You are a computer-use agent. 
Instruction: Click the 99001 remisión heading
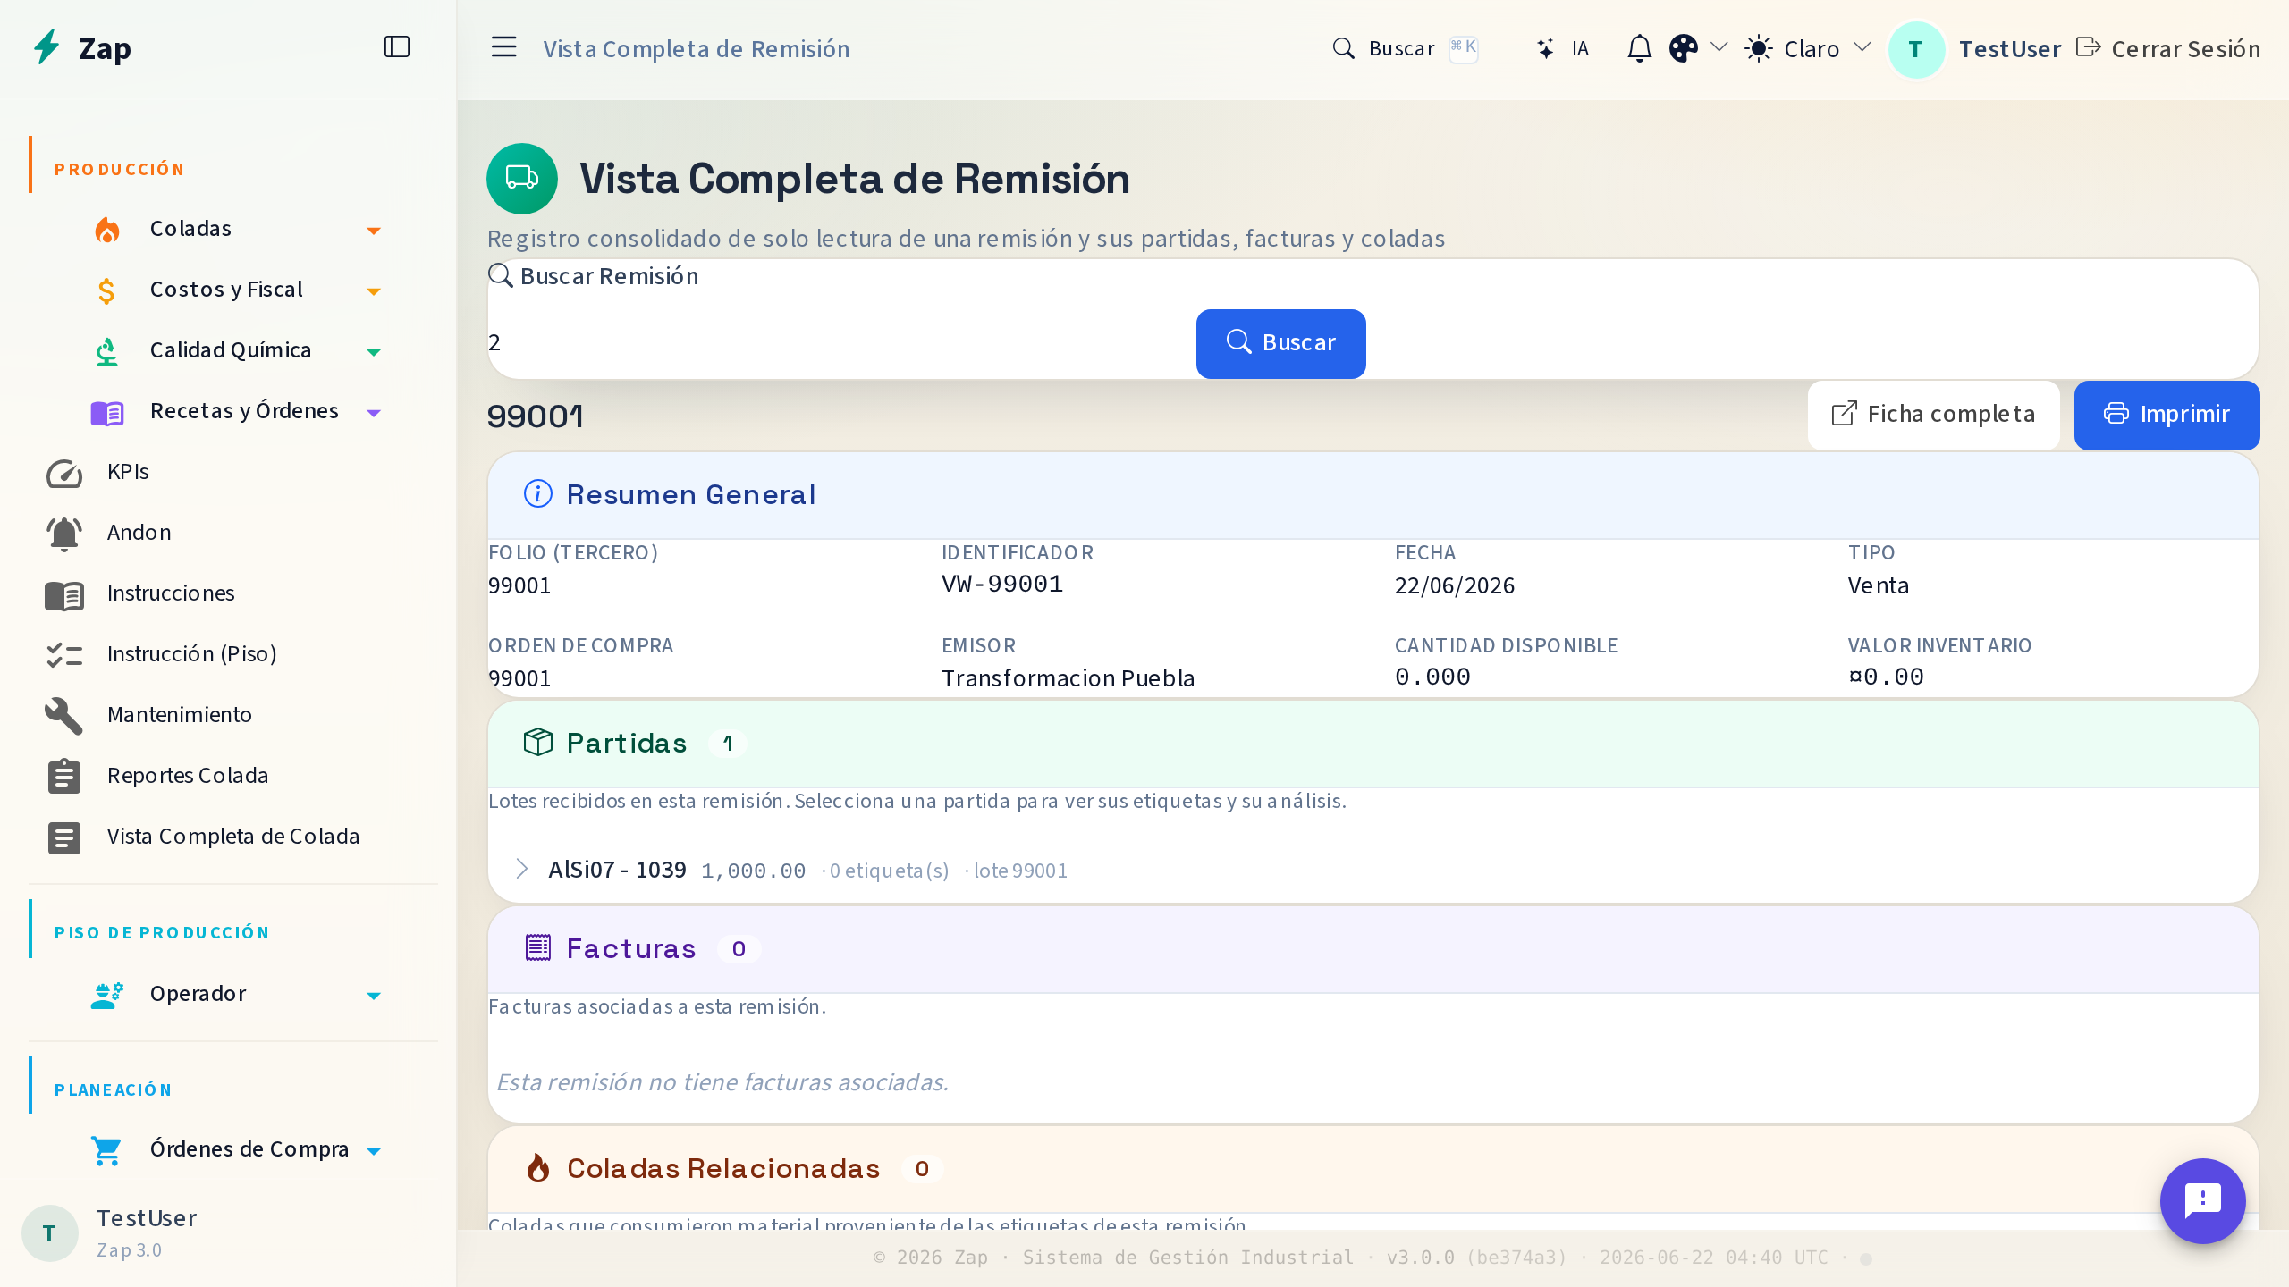tap(536, 416)
